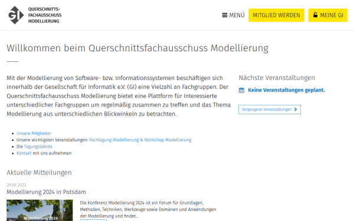Click the chevron in Vergangene Veranstaltungen button
The image size is (354, 221).
[296, 110]
